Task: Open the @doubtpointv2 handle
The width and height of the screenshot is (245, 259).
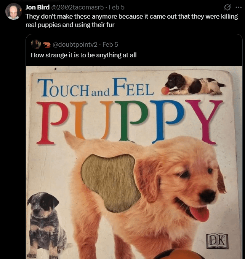Action: pyautogui.click(x=75, y=44)
